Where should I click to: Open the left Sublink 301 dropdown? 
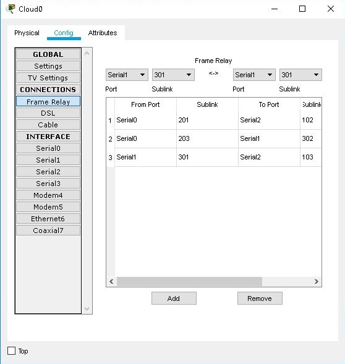coord(173,75)
